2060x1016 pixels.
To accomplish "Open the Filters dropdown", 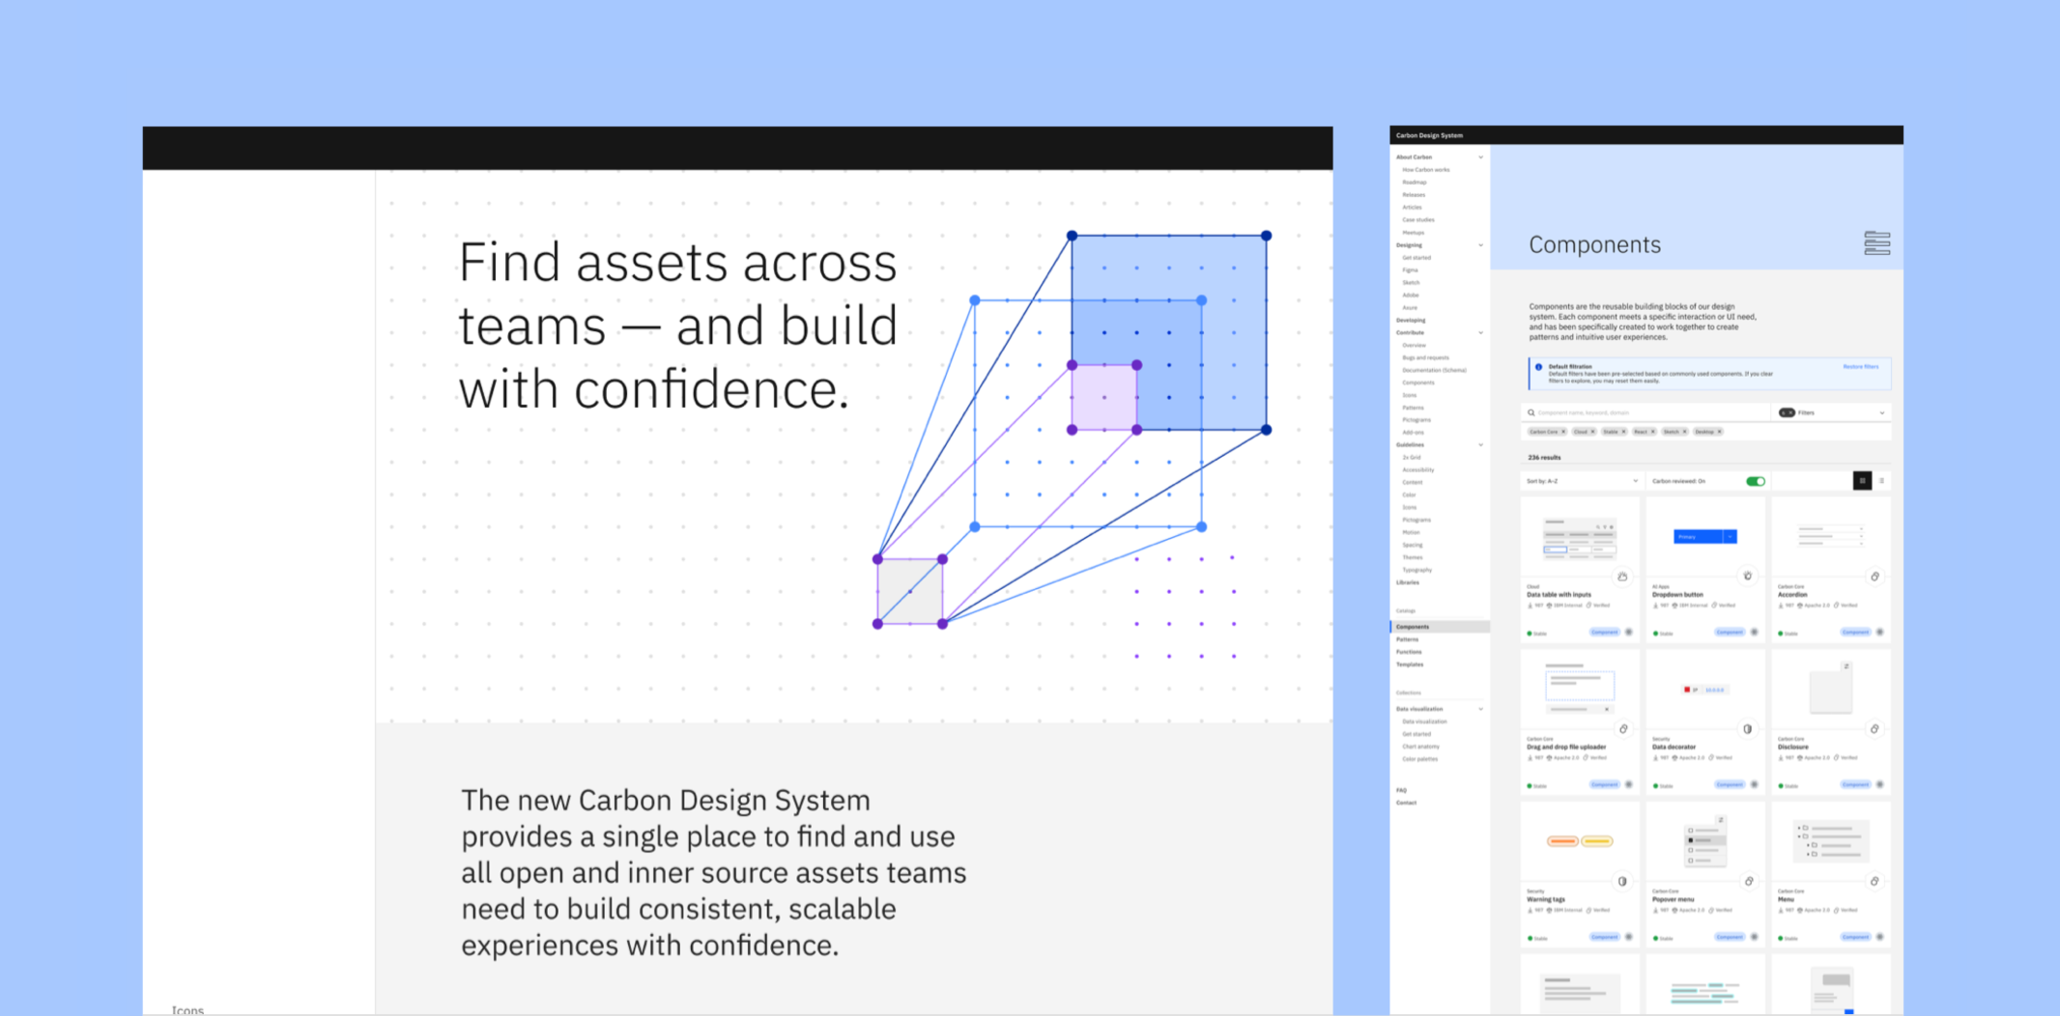I will tap(1832, 412).
